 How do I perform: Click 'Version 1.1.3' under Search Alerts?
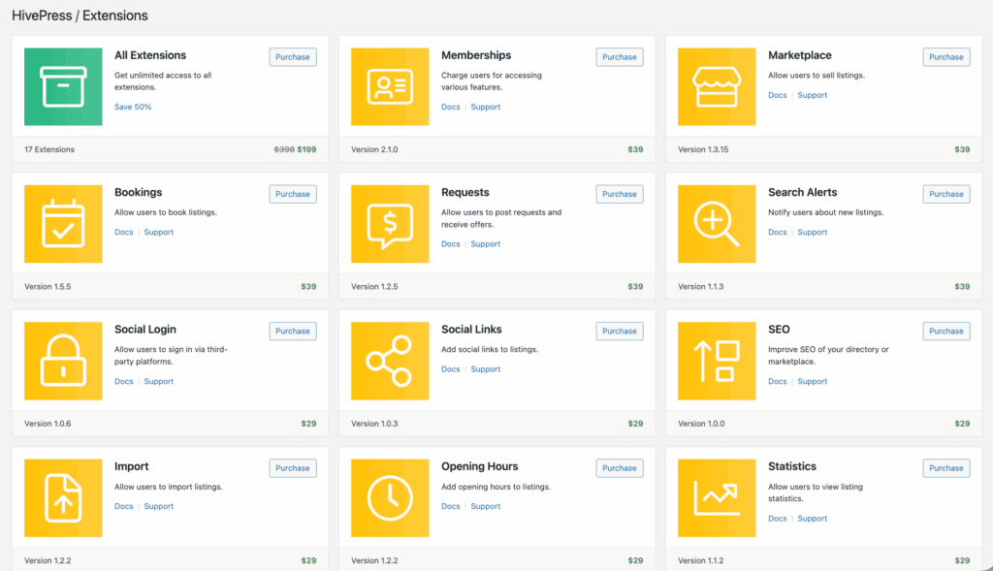(x=701, y=287)
